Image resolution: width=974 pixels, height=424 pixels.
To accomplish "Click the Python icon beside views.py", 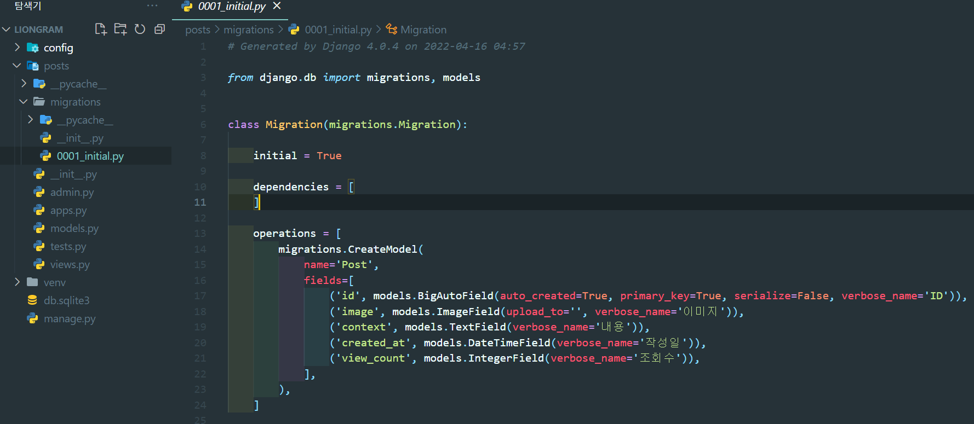I will pos(39,264).
